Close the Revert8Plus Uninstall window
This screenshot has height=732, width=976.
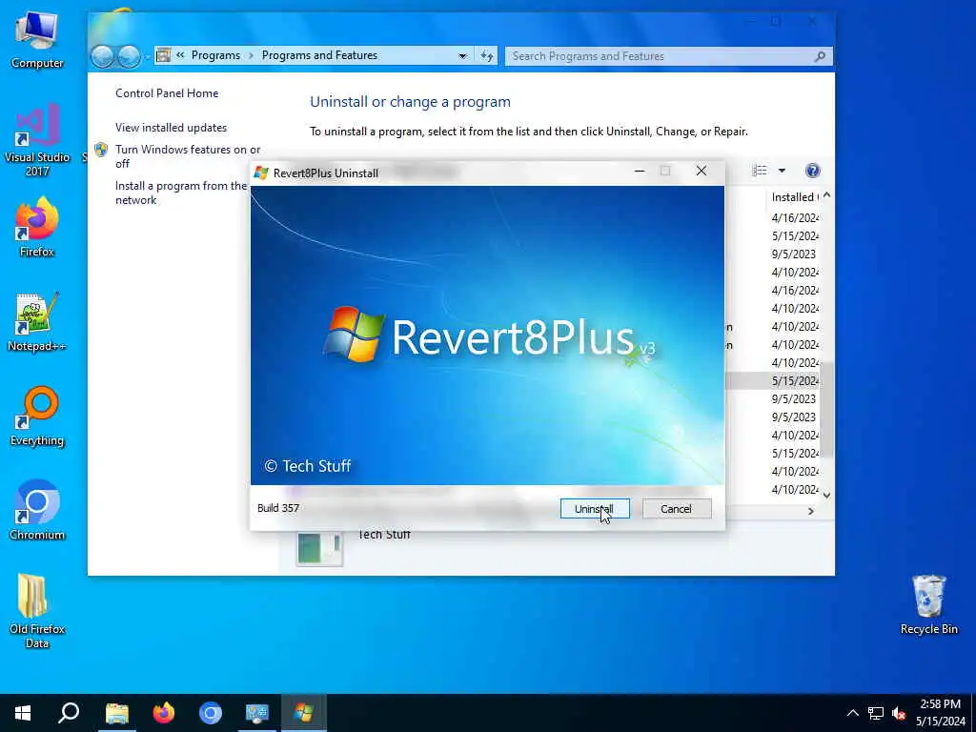click(x=701, y=171)
